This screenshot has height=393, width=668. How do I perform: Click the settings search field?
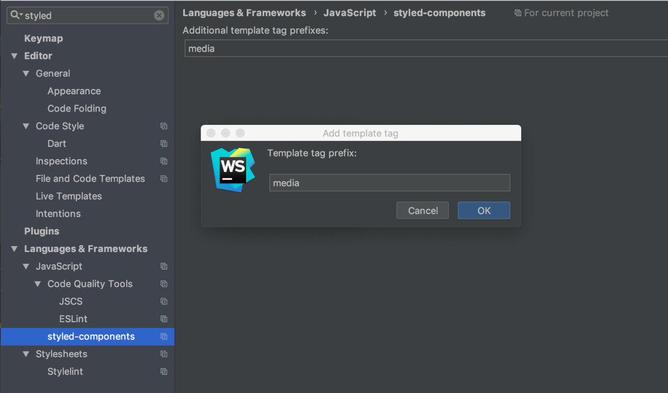[87, 15]
